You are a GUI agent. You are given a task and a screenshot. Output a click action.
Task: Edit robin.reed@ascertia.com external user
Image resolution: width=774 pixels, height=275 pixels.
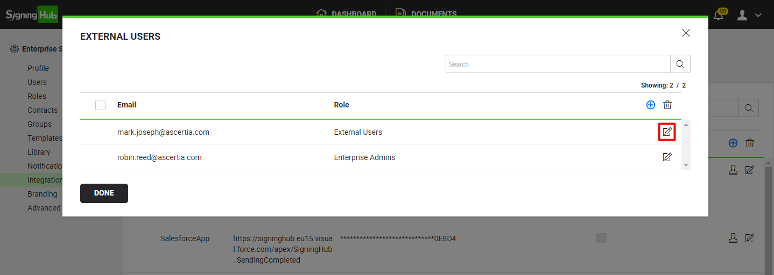point(667,157)
